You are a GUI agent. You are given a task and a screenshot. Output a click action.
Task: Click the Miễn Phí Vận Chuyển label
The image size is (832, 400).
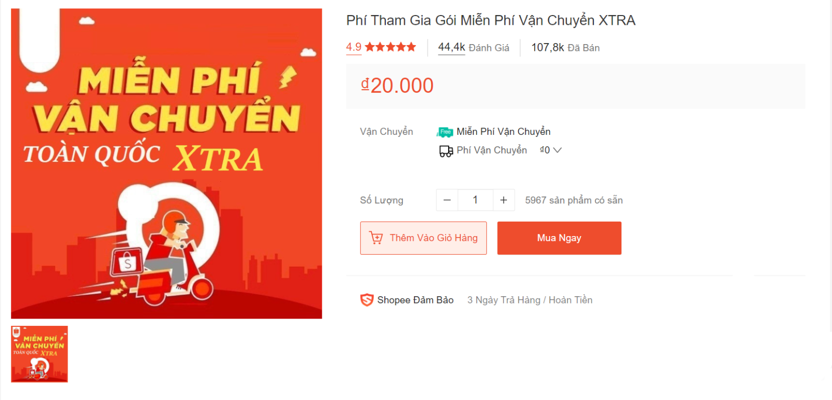pyautogui.click(x=503, y=132)
